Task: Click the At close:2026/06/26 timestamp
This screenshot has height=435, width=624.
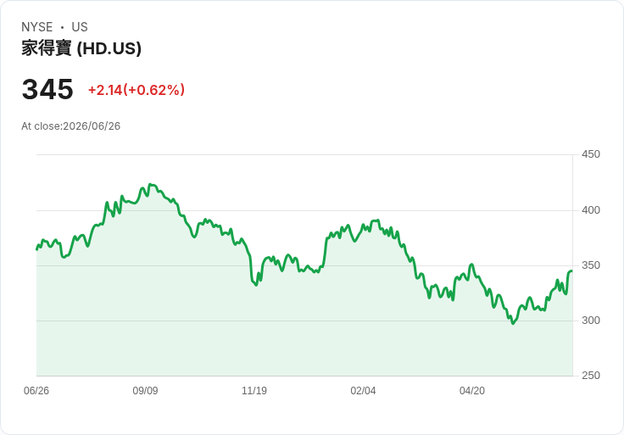Action: click(x=71, y=126)
